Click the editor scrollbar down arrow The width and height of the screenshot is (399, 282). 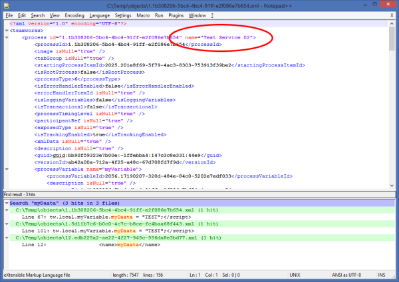(x=392, y=186)
